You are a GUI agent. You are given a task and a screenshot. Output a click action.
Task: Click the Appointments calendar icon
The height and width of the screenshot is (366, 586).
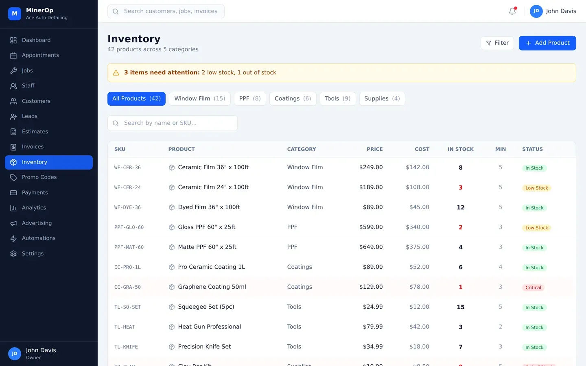pos(13,55)
